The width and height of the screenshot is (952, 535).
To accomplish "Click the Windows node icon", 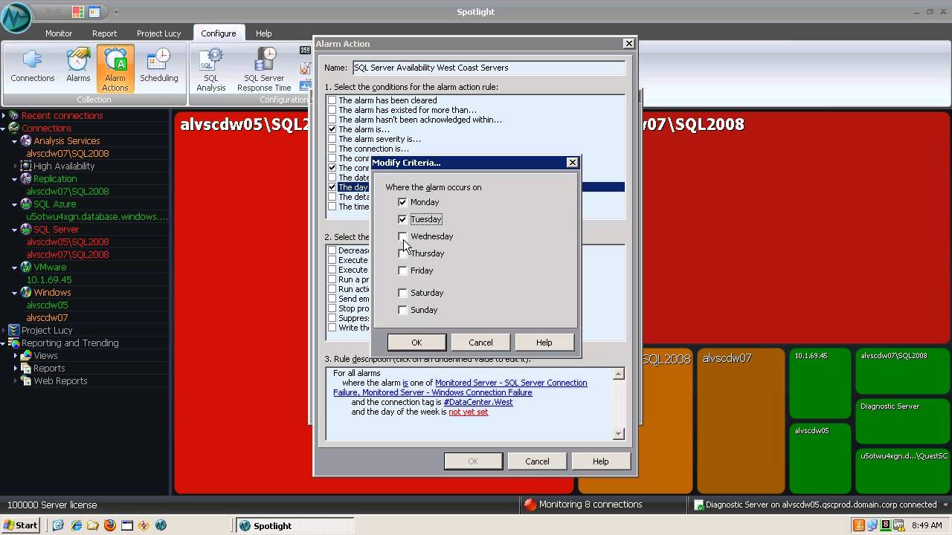I will 26,293.
